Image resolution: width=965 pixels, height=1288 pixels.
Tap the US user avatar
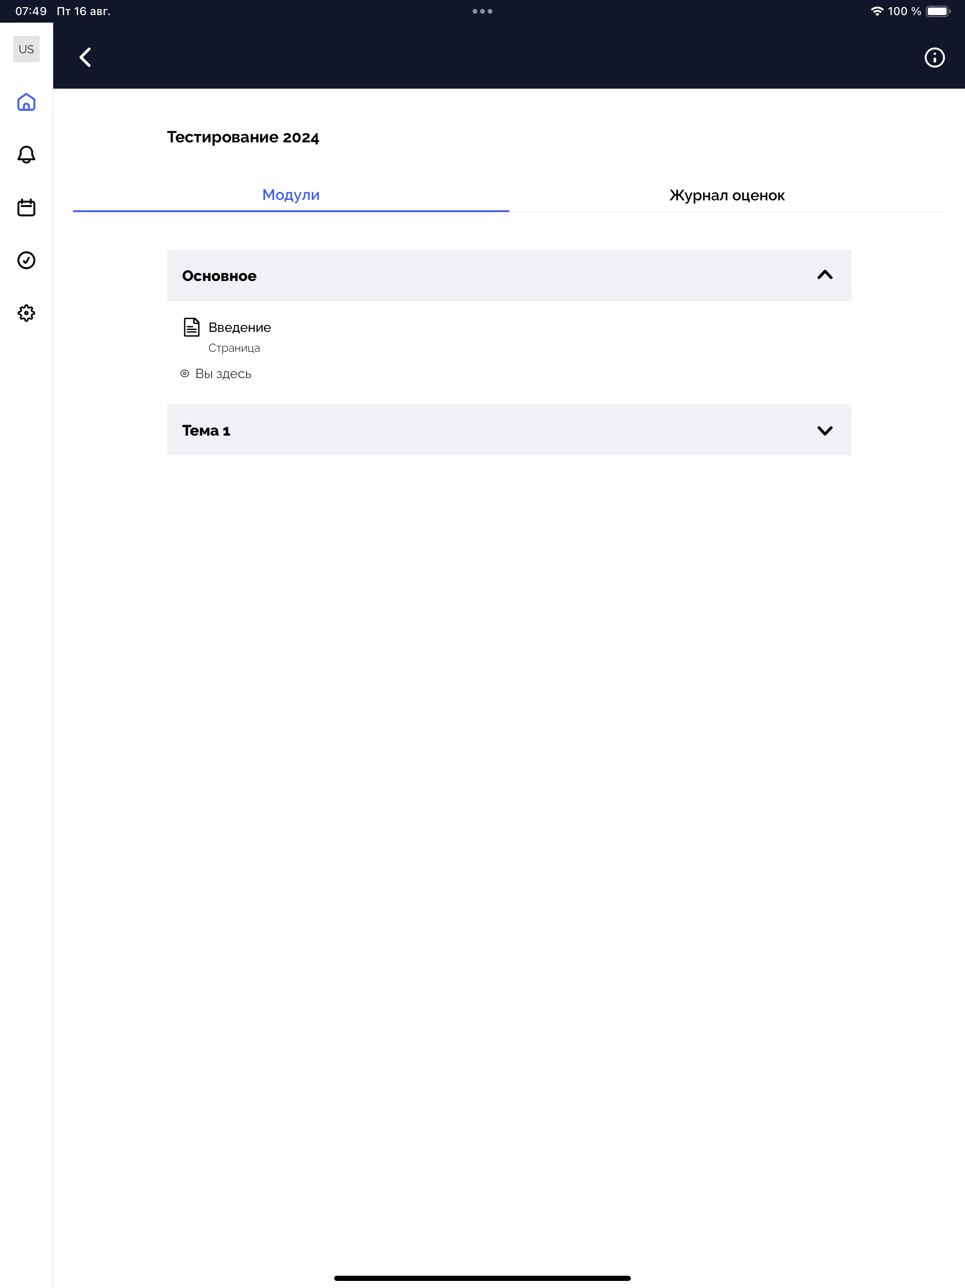[x=26, y=49]
